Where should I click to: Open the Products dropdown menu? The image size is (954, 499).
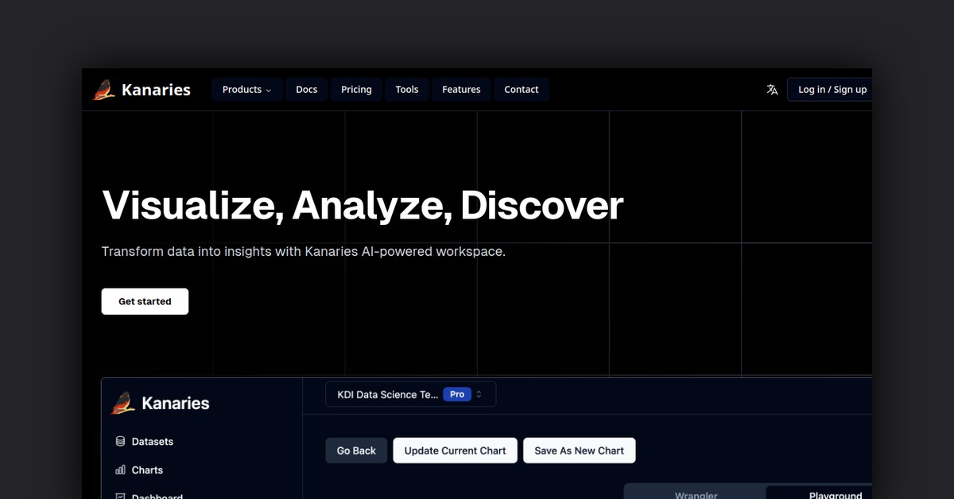pyautogui.click(x=246, y=89)
